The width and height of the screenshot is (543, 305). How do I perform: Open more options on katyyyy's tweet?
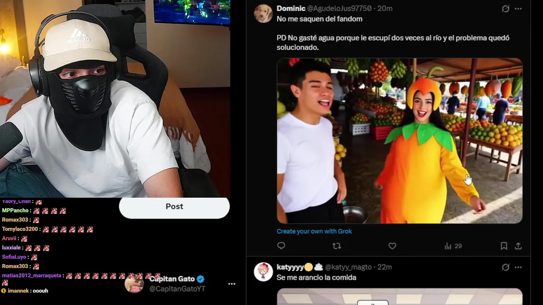(518, 267)
